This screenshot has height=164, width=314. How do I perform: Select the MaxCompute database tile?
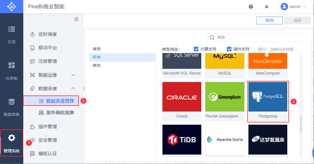click(x=268, y=66)
